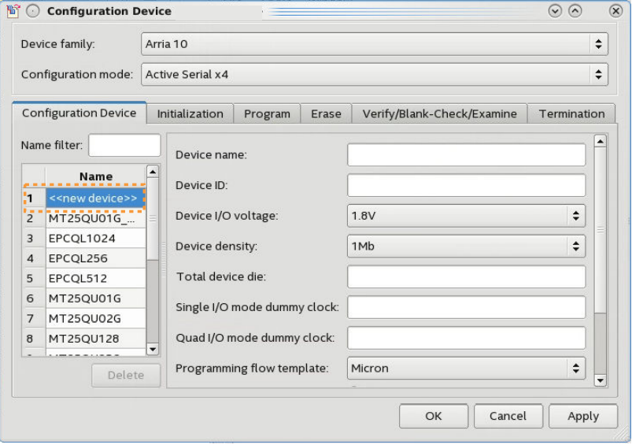Screen dimensions: 632x445
Task: Open the Verify/Blank-Check/Examine tab
Action: [439, 114]
